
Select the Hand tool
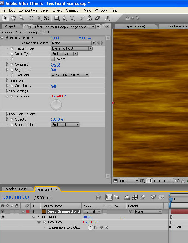tap(13, 18)
